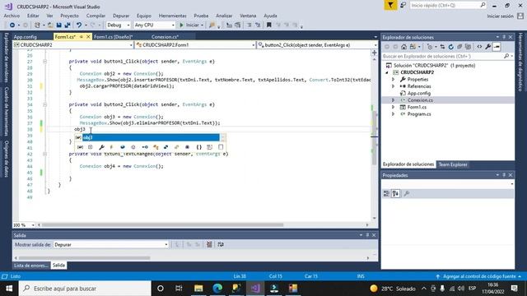This screenshot has height=296, width=527.
Task: Collapse the CRUDCSHARP2 project node
Action: tap(387, 72)
